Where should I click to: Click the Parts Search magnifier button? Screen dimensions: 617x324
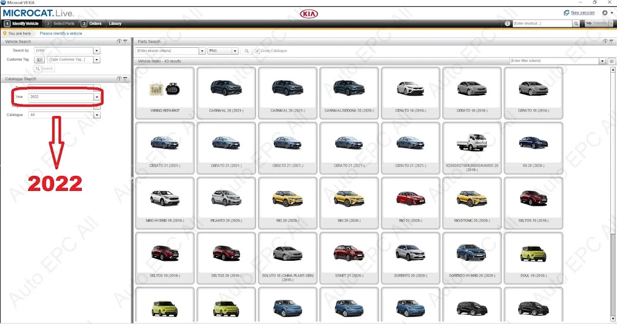pos(247,51)
